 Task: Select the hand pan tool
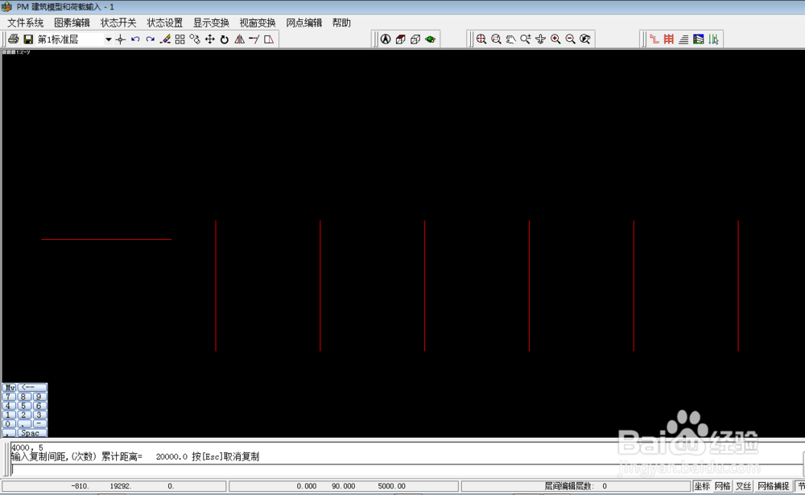coord(511,39)
